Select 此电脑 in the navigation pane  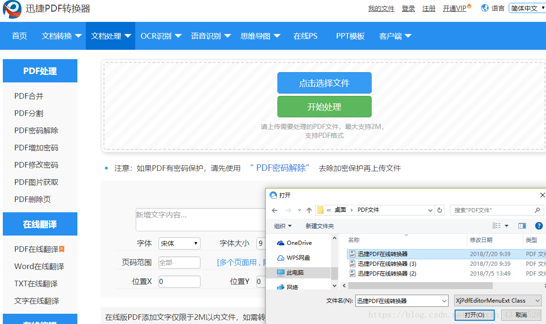(298, 273)
